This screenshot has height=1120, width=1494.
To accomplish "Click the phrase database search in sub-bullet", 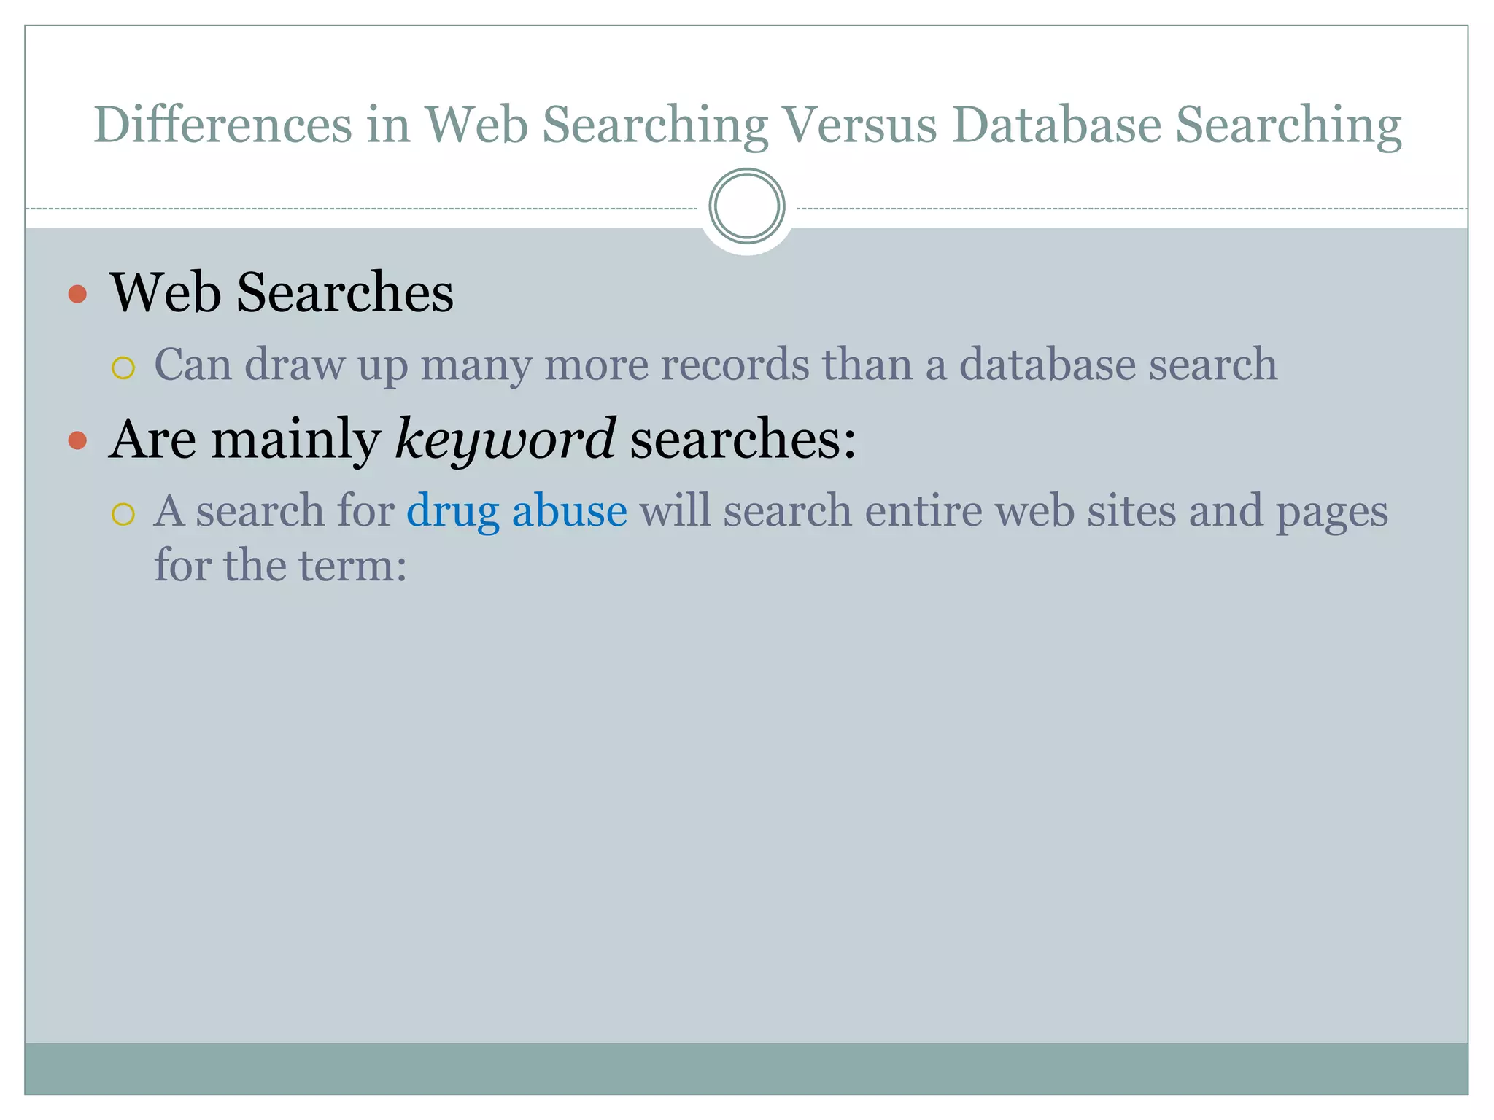I will [x=1118, y=364].
